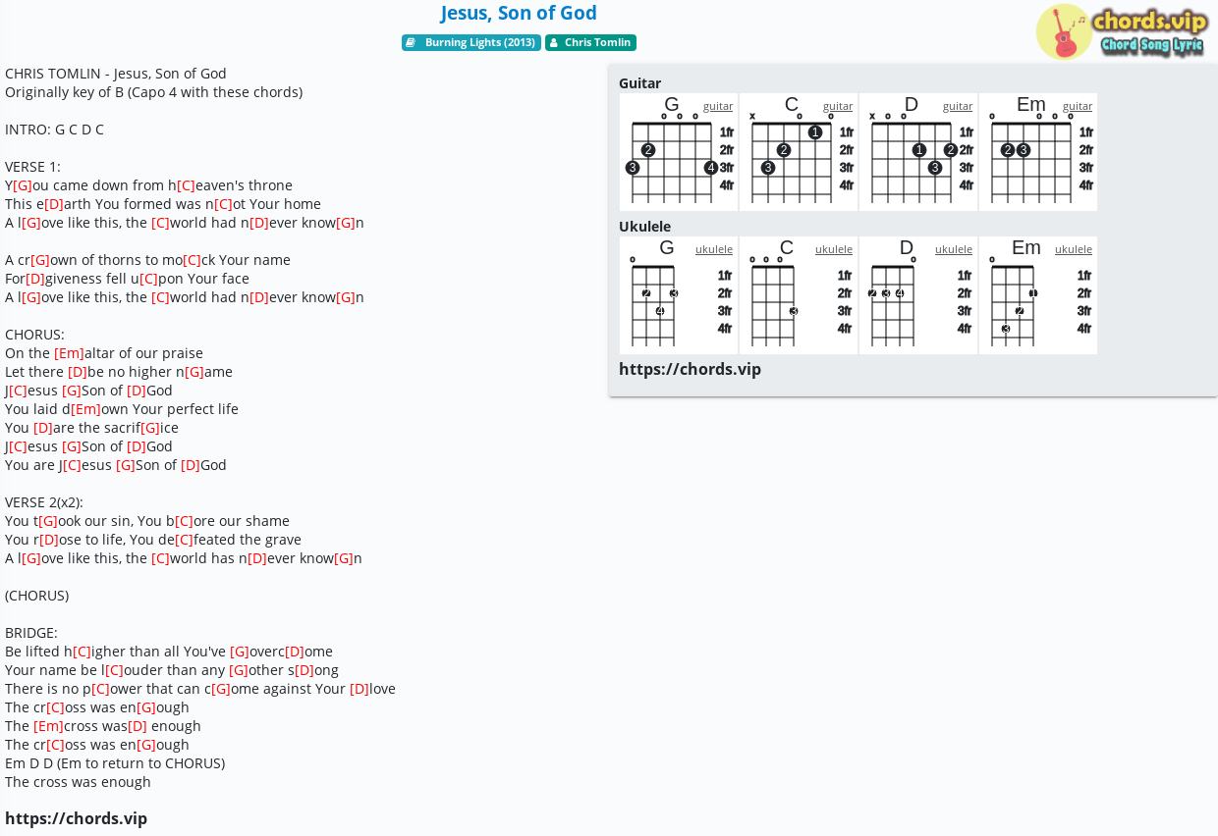Viewport: 1218px width, 836px height.
Task: Click the line 'You laid down Your perfect life'
Action: tap(122, 409)
